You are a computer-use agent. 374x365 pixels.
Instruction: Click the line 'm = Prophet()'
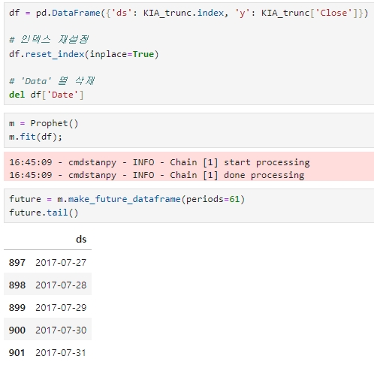(44, 123)
